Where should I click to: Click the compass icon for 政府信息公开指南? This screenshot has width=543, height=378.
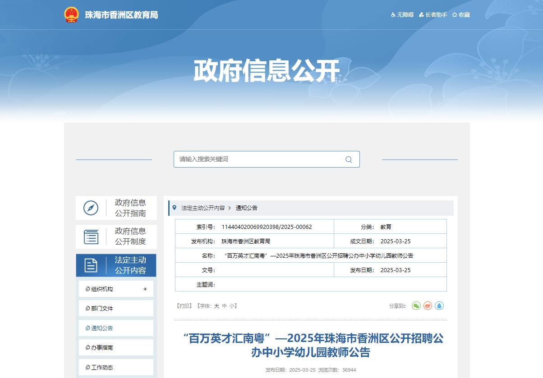[91, 208]
